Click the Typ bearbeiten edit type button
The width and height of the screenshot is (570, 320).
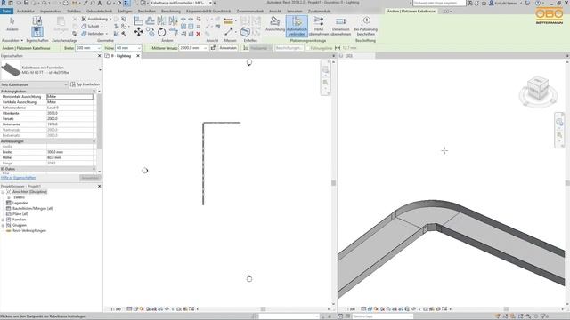(x=85, y=84)
